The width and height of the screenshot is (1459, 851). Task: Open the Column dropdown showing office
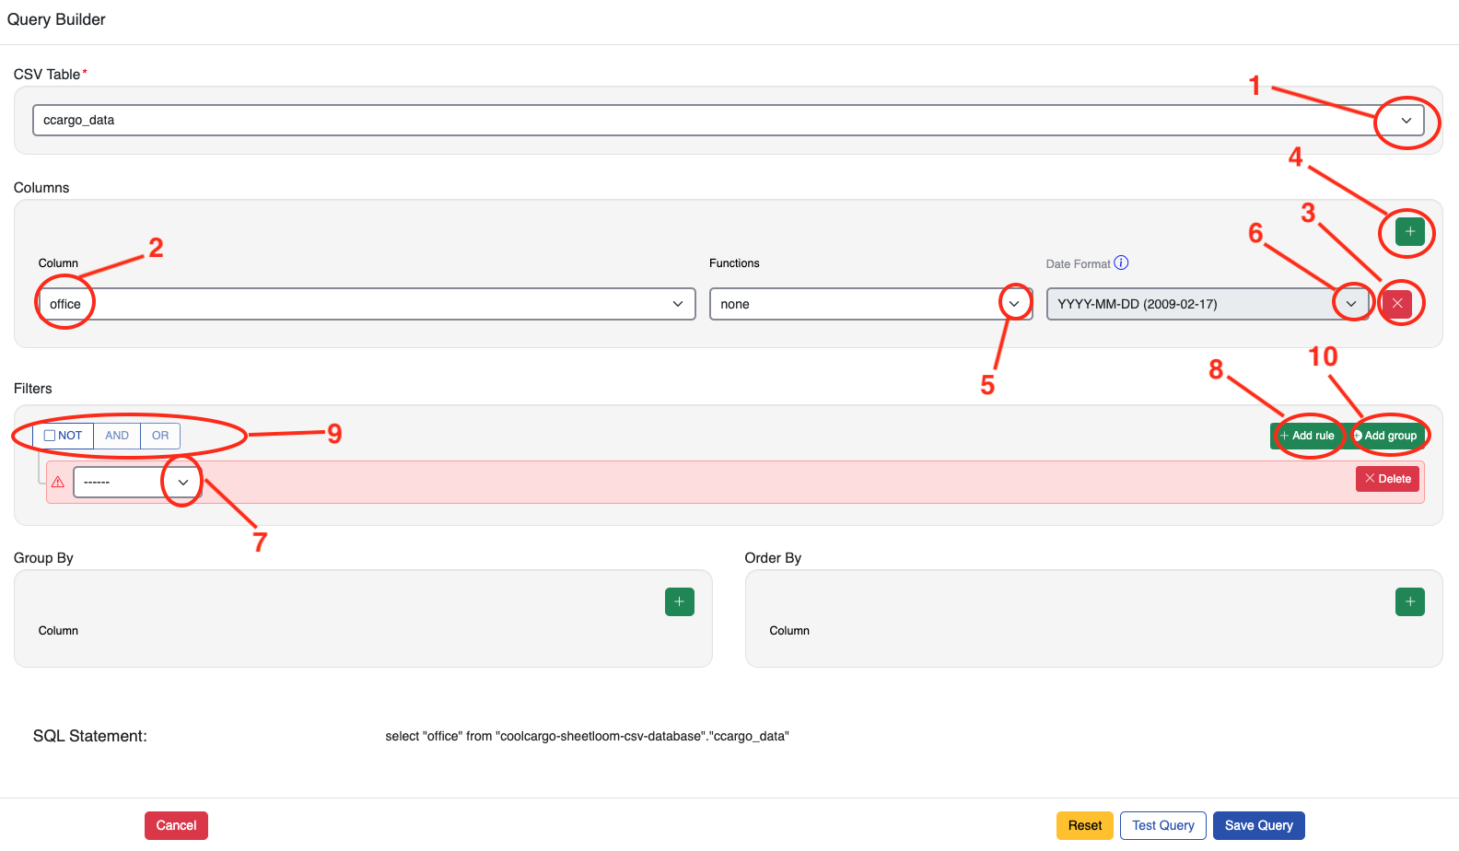click(x=367, y=304)
